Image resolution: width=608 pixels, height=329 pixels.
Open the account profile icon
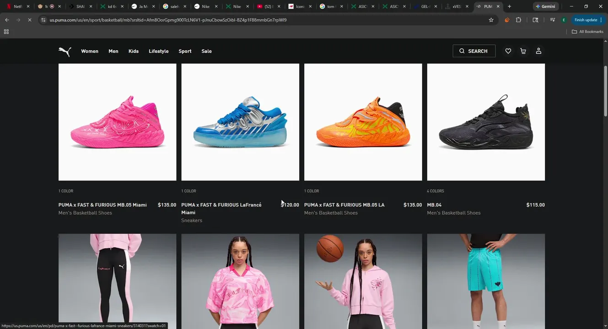pos(538,51)
